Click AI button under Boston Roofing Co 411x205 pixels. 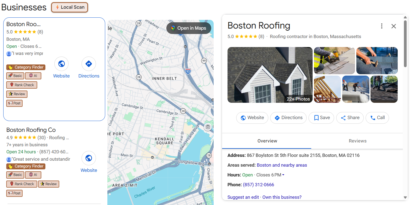click(x=33, y=175)
